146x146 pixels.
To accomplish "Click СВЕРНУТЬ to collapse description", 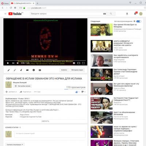I will pos(45,121).
